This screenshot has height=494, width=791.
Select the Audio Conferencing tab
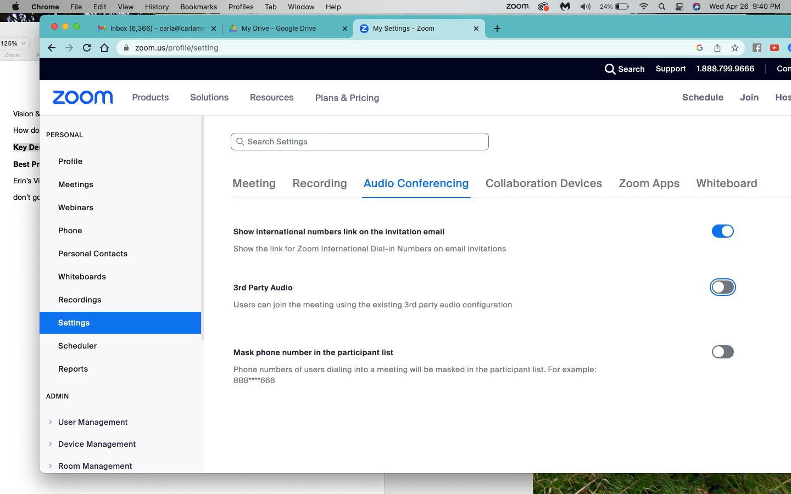(x=416, y=183)
